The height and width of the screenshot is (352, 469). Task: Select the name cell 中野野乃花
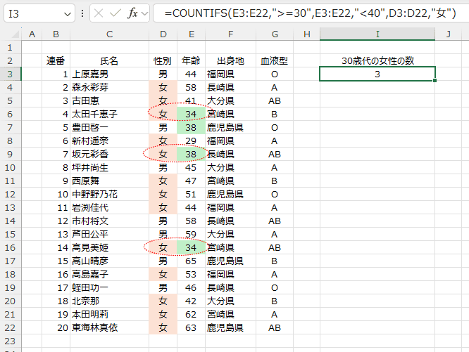tap(109, 195)
